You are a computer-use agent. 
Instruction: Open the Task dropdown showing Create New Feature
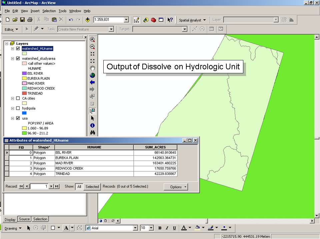(111, 29)
